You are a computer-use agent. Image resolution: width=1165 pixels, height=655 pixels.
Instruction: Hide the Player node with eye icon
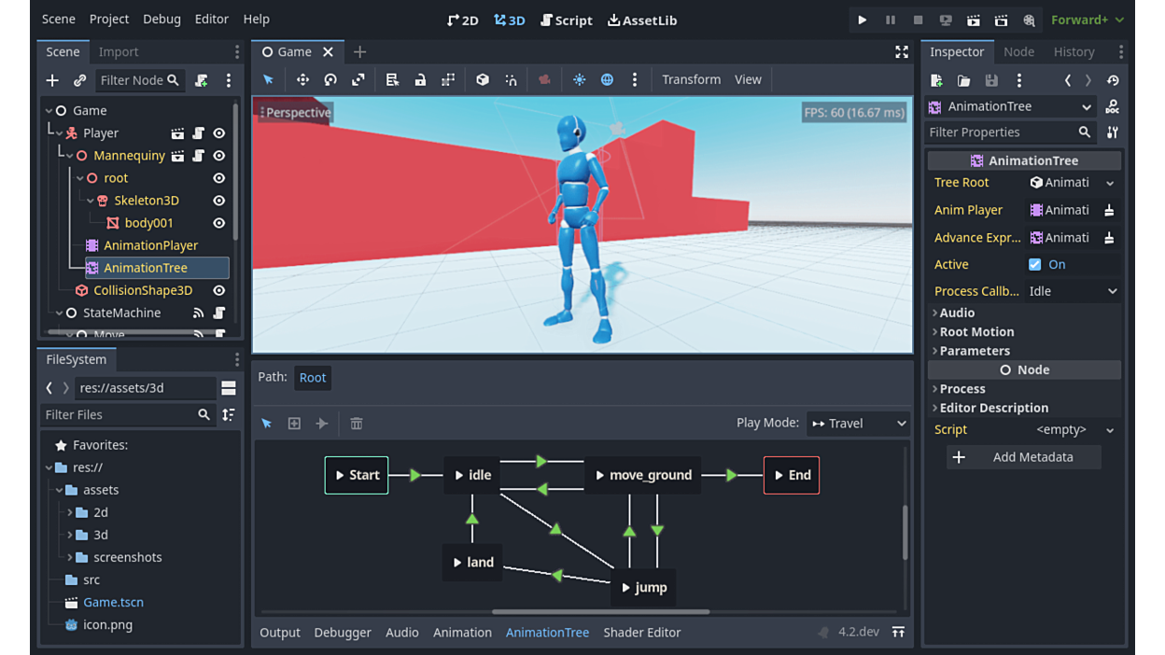point(219,133)
